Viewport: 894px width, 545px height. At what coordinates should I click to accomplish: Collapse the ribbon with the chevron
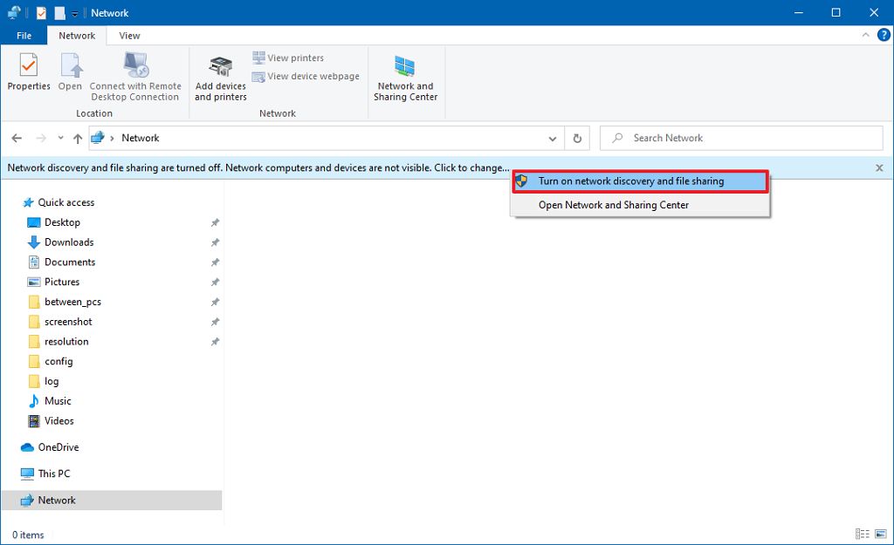click(865, 35)
